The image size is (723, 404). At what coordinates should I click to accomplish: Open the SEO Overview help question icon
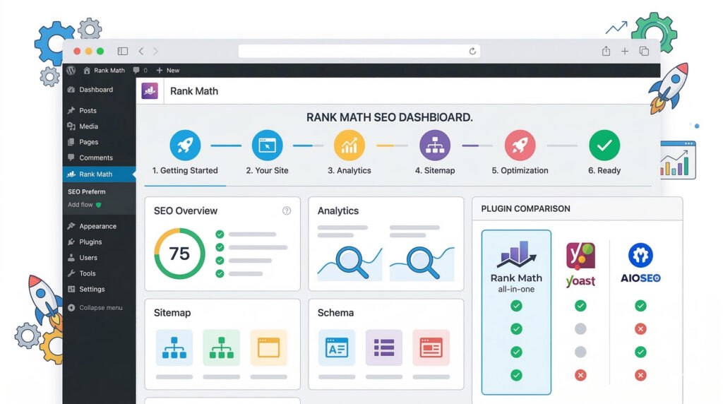[287, 210]
